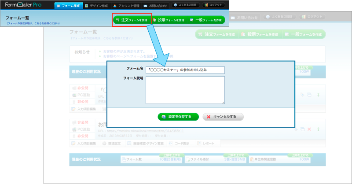Click 投票フォームを作成 button in top header inset
352x184 pixels.
(169, 20)
